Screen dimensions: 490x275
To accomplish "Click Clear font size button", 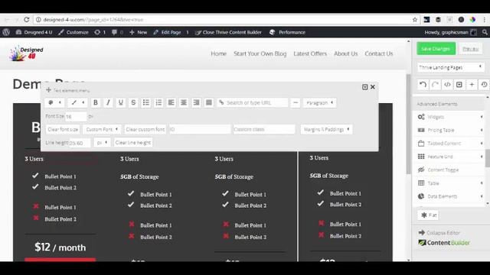I will point(63,129).
